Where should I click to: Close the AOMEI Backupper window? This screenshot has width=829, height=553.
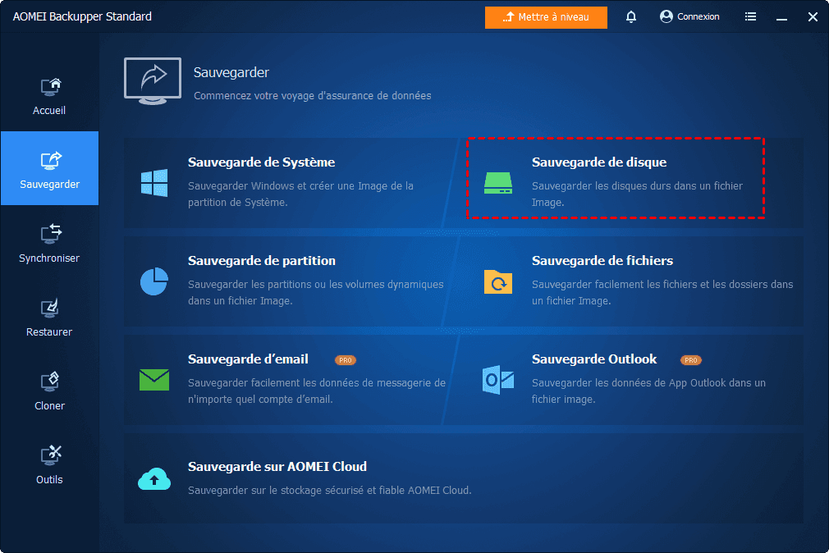[x=813, y=17]
